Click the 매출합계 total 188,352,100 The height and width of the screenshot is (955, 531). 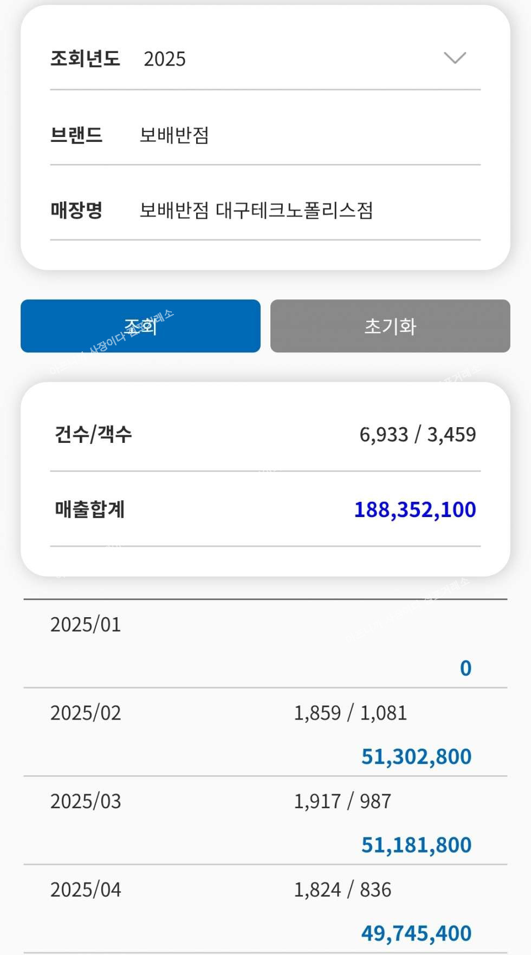tap(415, 509)
